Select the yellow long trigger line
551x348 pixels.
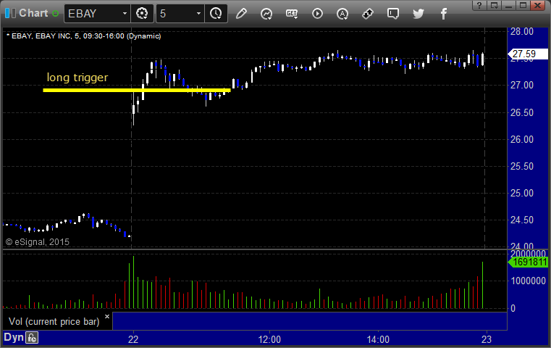(137, 90)
